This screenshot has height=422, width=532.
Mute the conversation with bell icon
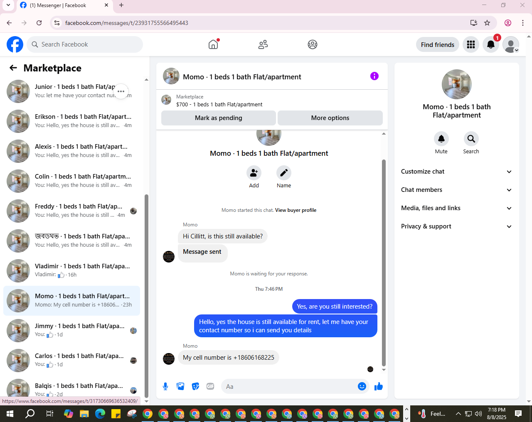(441, 139)
